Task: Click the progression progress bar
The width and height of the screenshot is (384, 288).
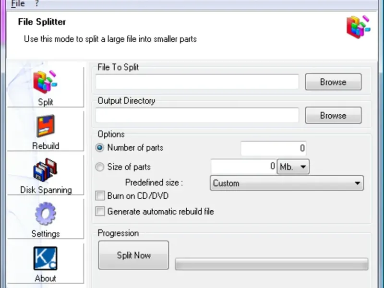Action: pos(272,264)
